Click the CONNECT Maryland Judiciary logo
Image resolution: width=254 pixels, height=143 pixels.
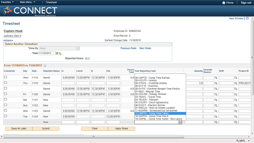pos(29,11)
